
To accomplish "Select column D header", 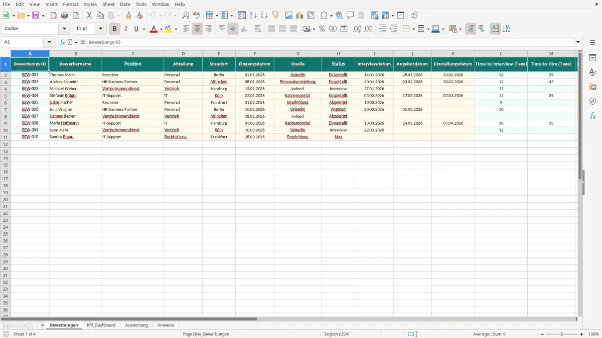I will (x=183, y=54).
